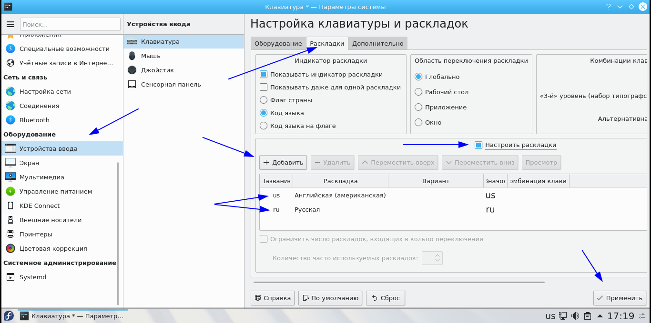Viewport: 651px width, 323px height.
Task: Switch to the 'Оборудование' tab
Action: pos(278,43)
